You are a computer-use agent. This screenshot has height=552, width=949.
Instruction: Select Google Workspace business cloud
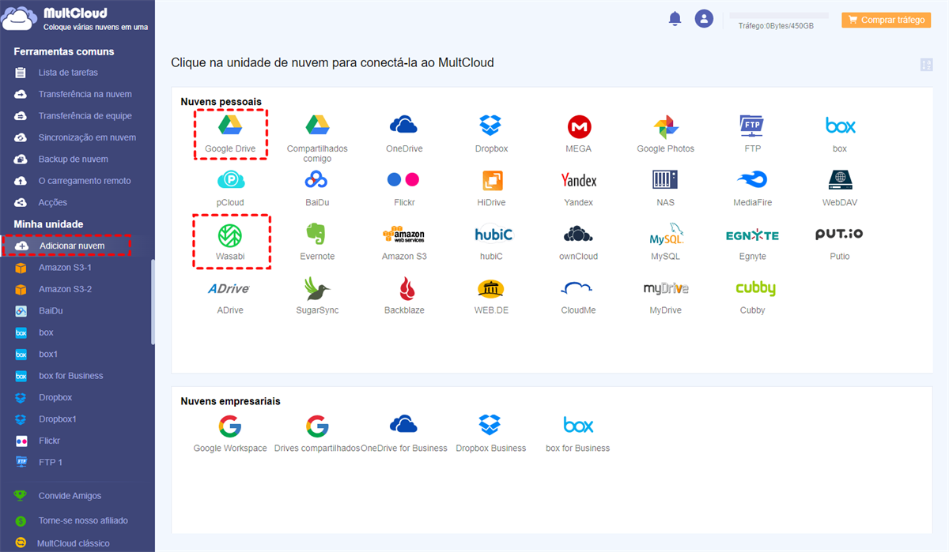(x=230, y=433)
